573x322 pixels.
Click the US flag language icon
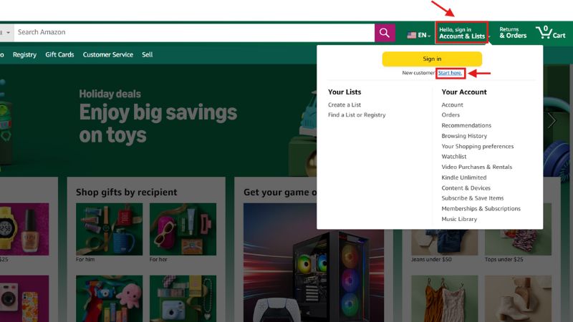(411, 35)
